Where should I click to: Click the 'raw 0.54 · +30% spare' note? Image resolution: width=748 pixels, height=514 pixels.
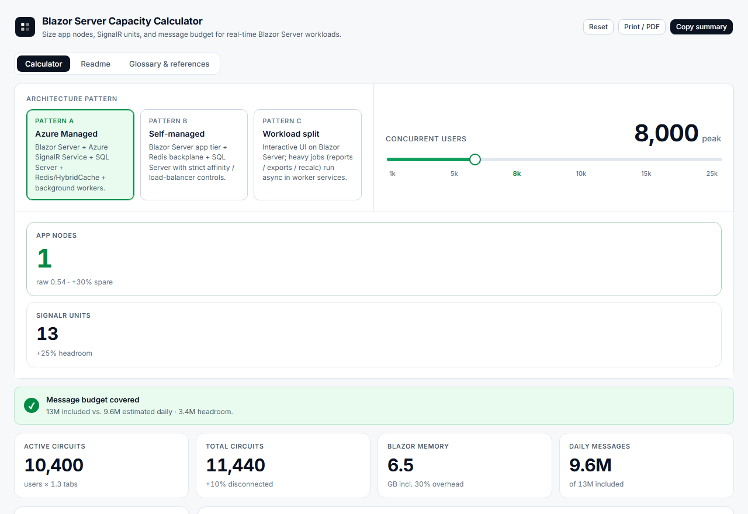click(x=74, y=282)
